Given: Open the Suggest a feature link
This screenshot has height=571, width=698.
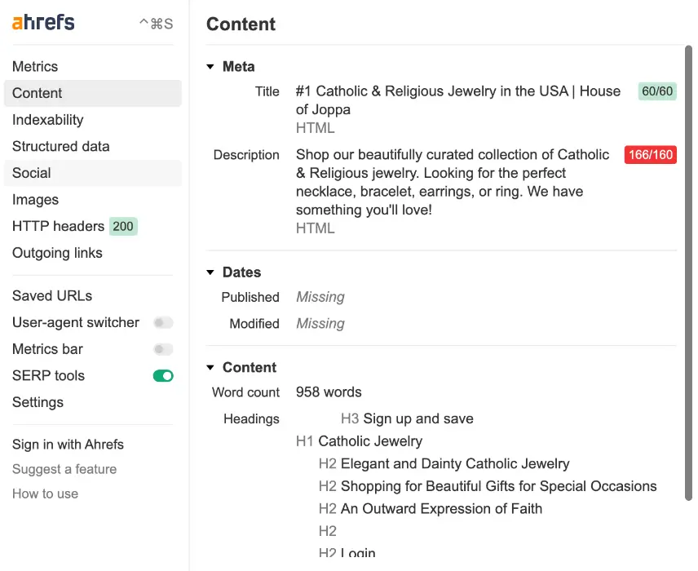Looking at the screenshot, I should tap(64, 469).
